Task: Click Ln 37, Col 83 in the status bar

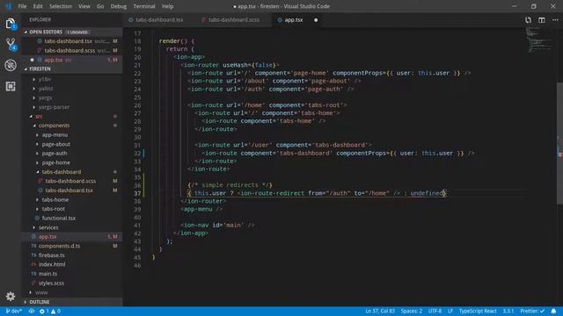Action: [x=380, y=311]
